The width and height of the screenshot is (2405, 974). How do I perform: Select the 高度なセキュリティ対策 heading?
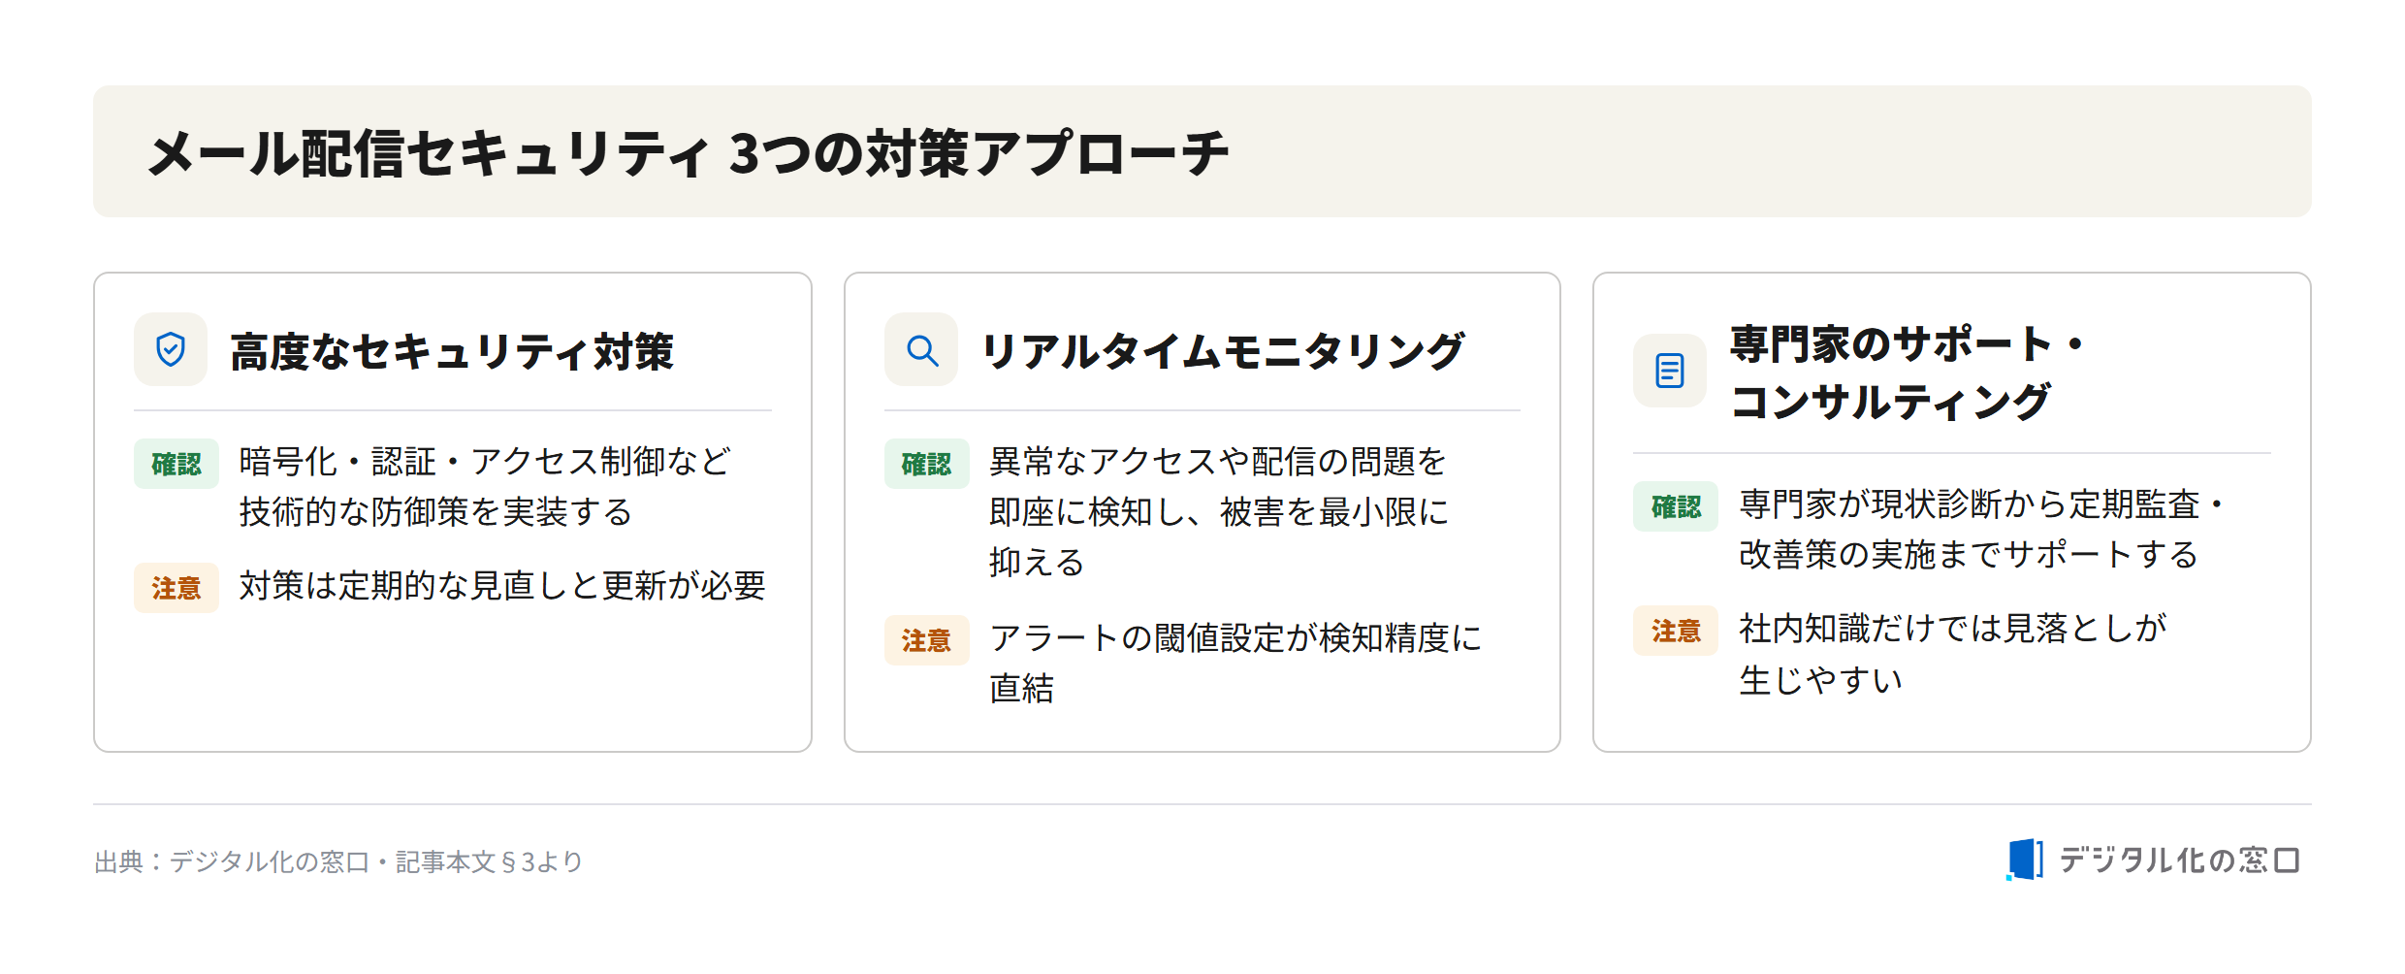click(x=452, y=351)
